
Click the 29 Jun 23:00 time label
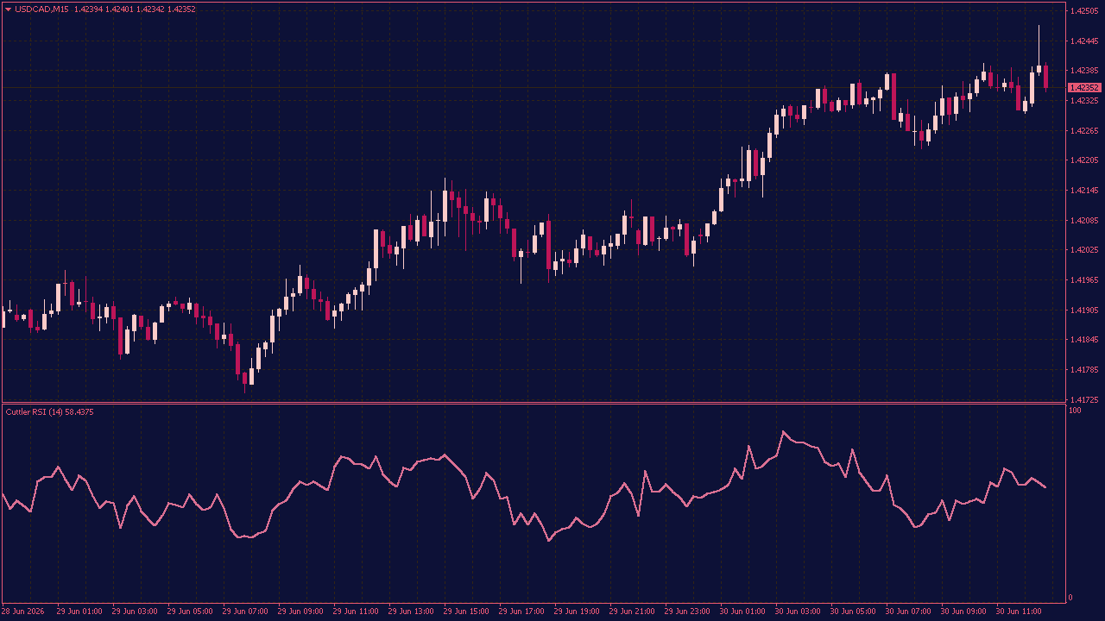click(687, 612)
